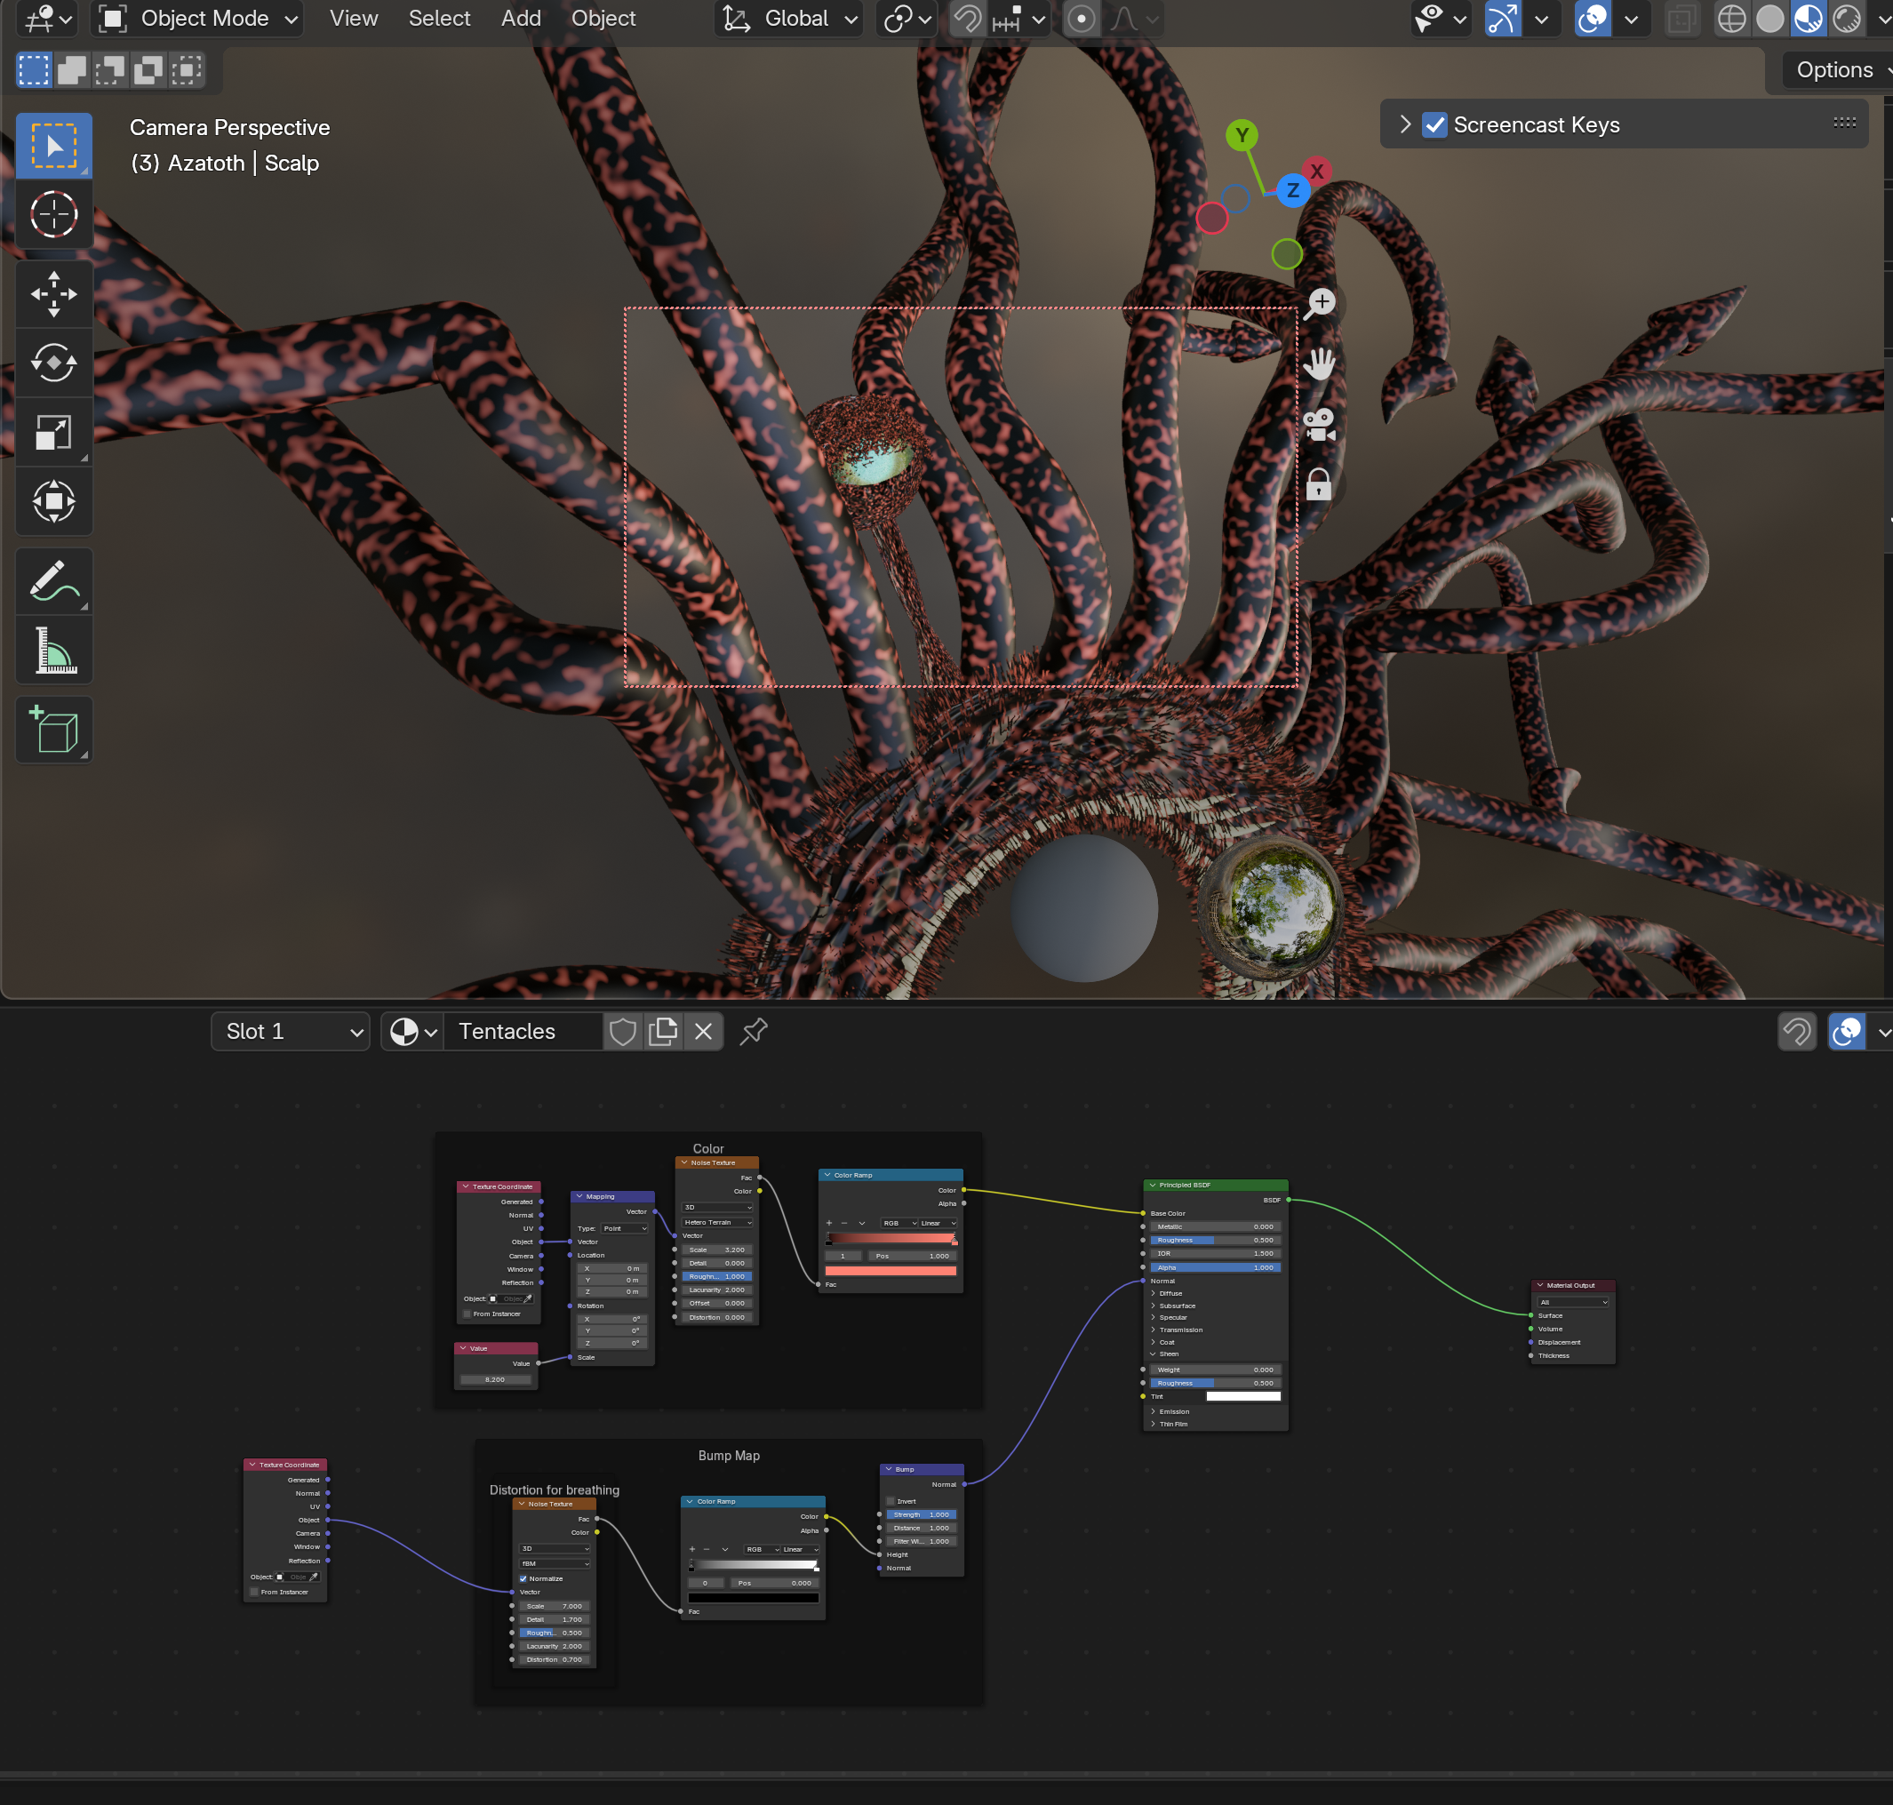The image size is (1893, 1805).
Task: Switch to rendered viewport shading
Action: coord(1847,19)
